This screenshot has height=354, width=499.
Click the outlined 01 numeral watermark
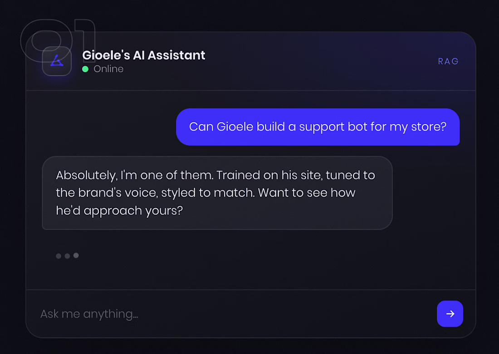coord(58,40)
